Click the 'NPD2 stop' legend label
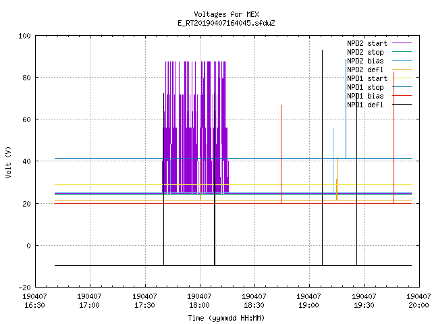 [365, 52]
